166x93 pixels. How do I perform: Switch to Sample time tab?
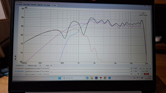coord(40,5)
